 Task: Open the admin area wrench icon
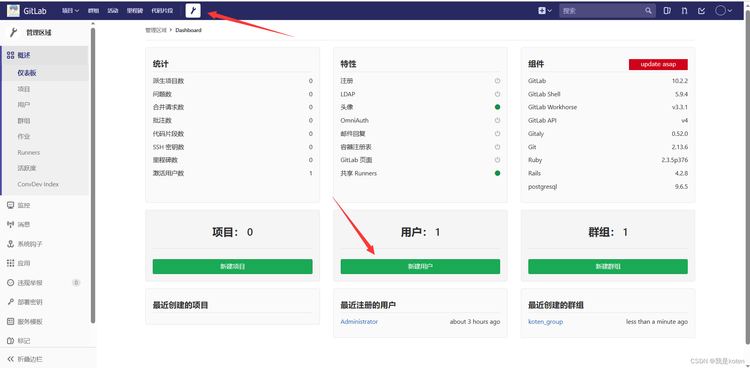(x=193, y=11)
